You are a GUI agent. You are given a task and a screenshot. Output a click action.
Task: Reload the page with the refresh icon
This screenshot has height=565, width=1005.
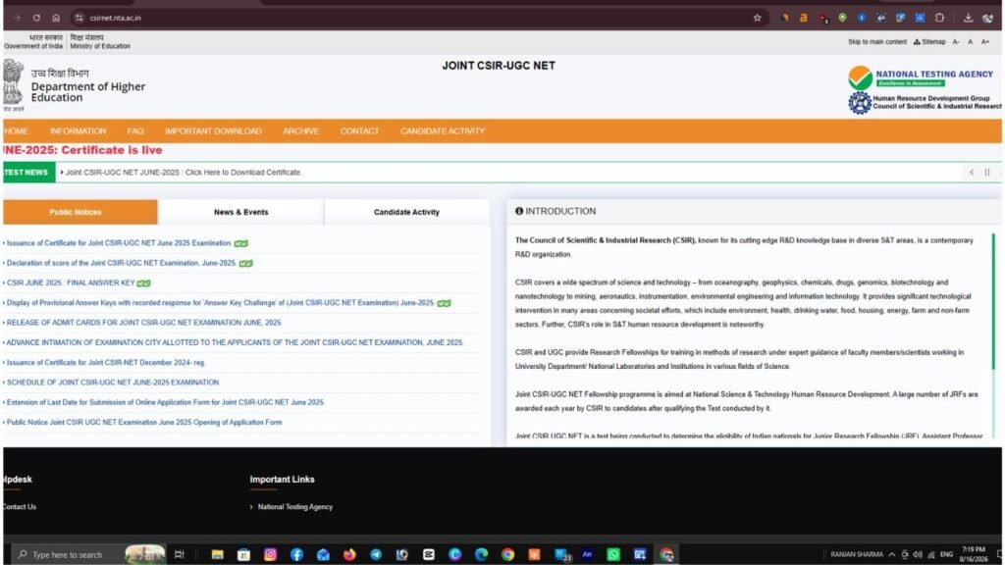(x=36, y=18)
